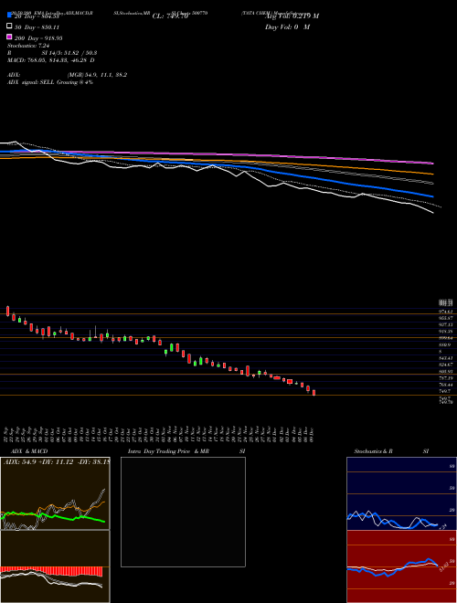Viewport: 457px width, 603px height.
Task: Click the 787.19 price axis label
Action: (446, 378)
